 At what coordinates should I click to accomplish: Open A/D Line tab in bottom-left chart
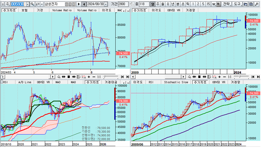click(25, 82)
